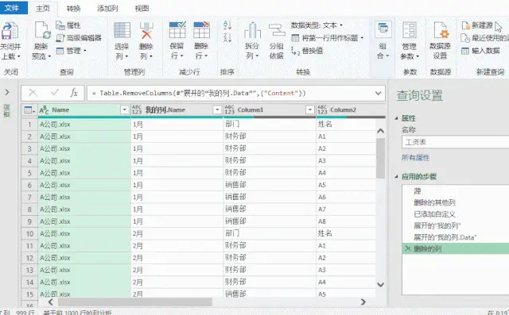Open 数据源设置 Data Source Settings
The height and width of the screenshot is (315, 509).
pos(441,41)
